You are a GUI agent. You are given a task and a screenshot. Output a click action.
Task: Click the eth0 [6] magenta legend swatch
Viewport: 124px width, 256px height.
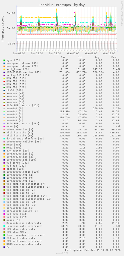coord(4,126)
